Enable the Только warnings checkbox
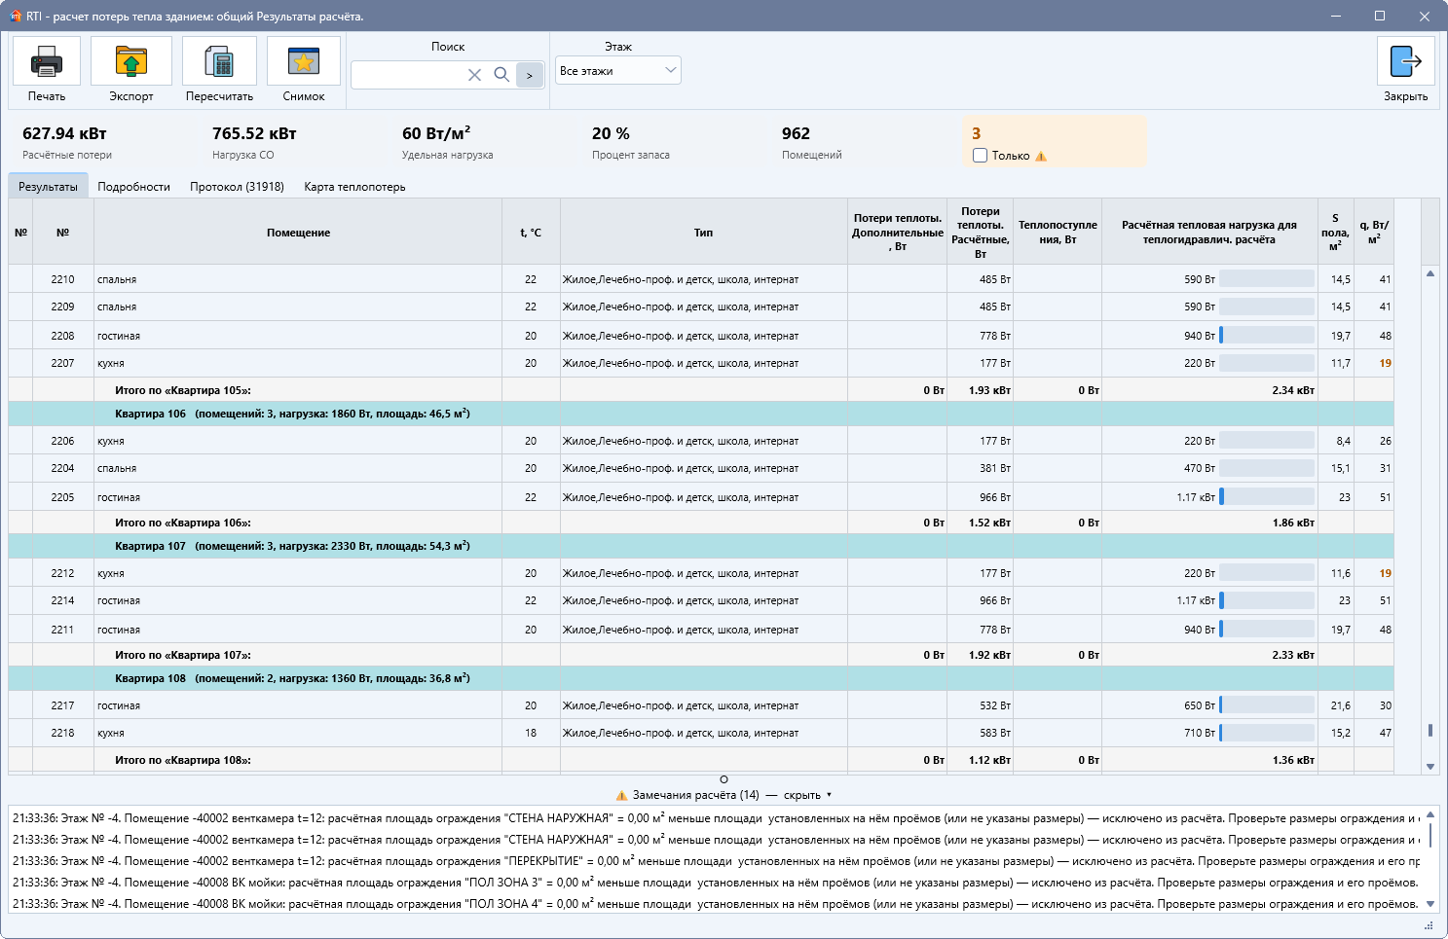This screenshot has height=939, width=1448. coord(980,156)
